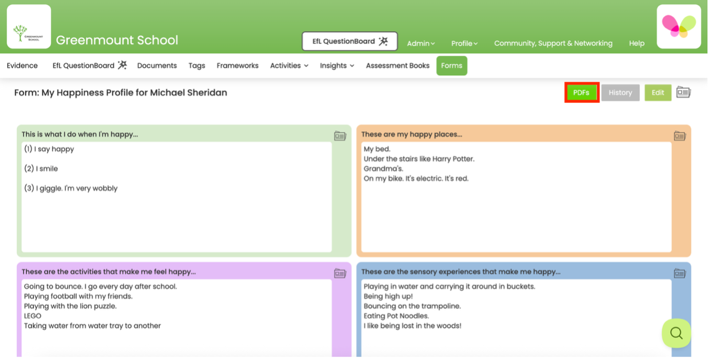
Task: Open the floating search magnifier
Action: click(x=676, y=333)
